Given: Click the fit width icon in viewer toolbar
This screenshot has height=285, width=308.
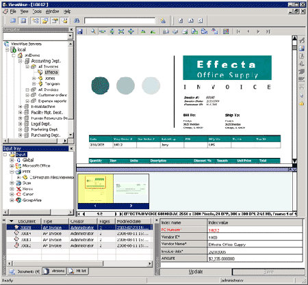Looking at the screenshot, I should 103,31.
